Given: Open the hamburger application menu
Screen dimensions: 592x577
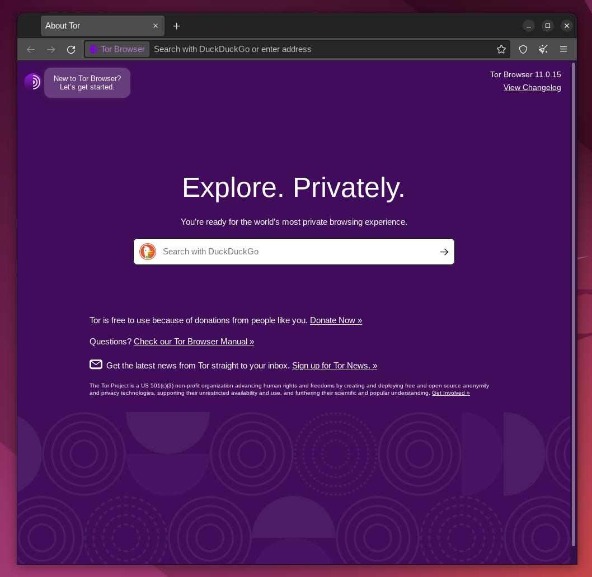Looking at the screenshot, I should click(563, 49).
